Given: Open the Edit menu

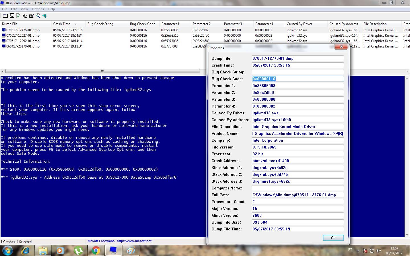Looking at the screenshot, I should point(14,9).
